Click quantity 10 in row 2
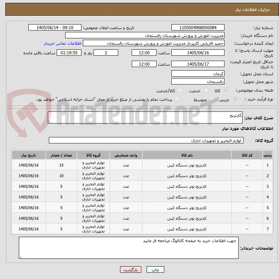The height and width of the screenshot is (279, 279). coord(61,176)
